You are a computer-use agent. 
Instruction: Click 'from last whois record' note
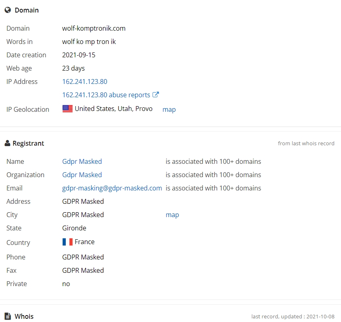306,143
